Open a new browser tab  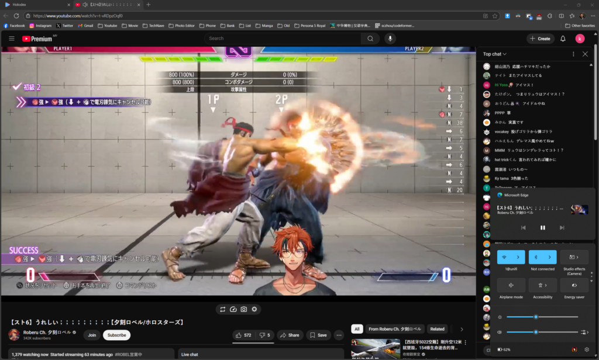coord(148,5)
